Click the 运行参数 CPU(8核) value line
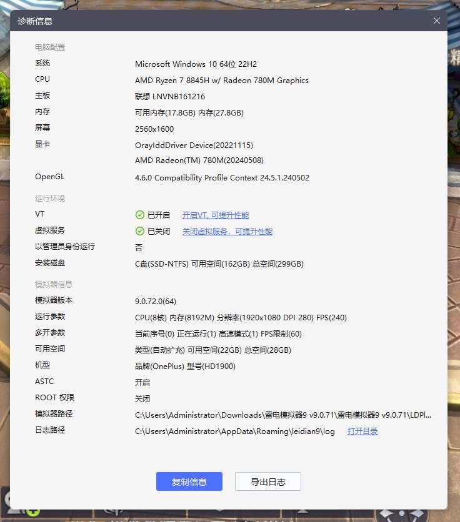Screen dimensions: 460x522 [241, 318]
